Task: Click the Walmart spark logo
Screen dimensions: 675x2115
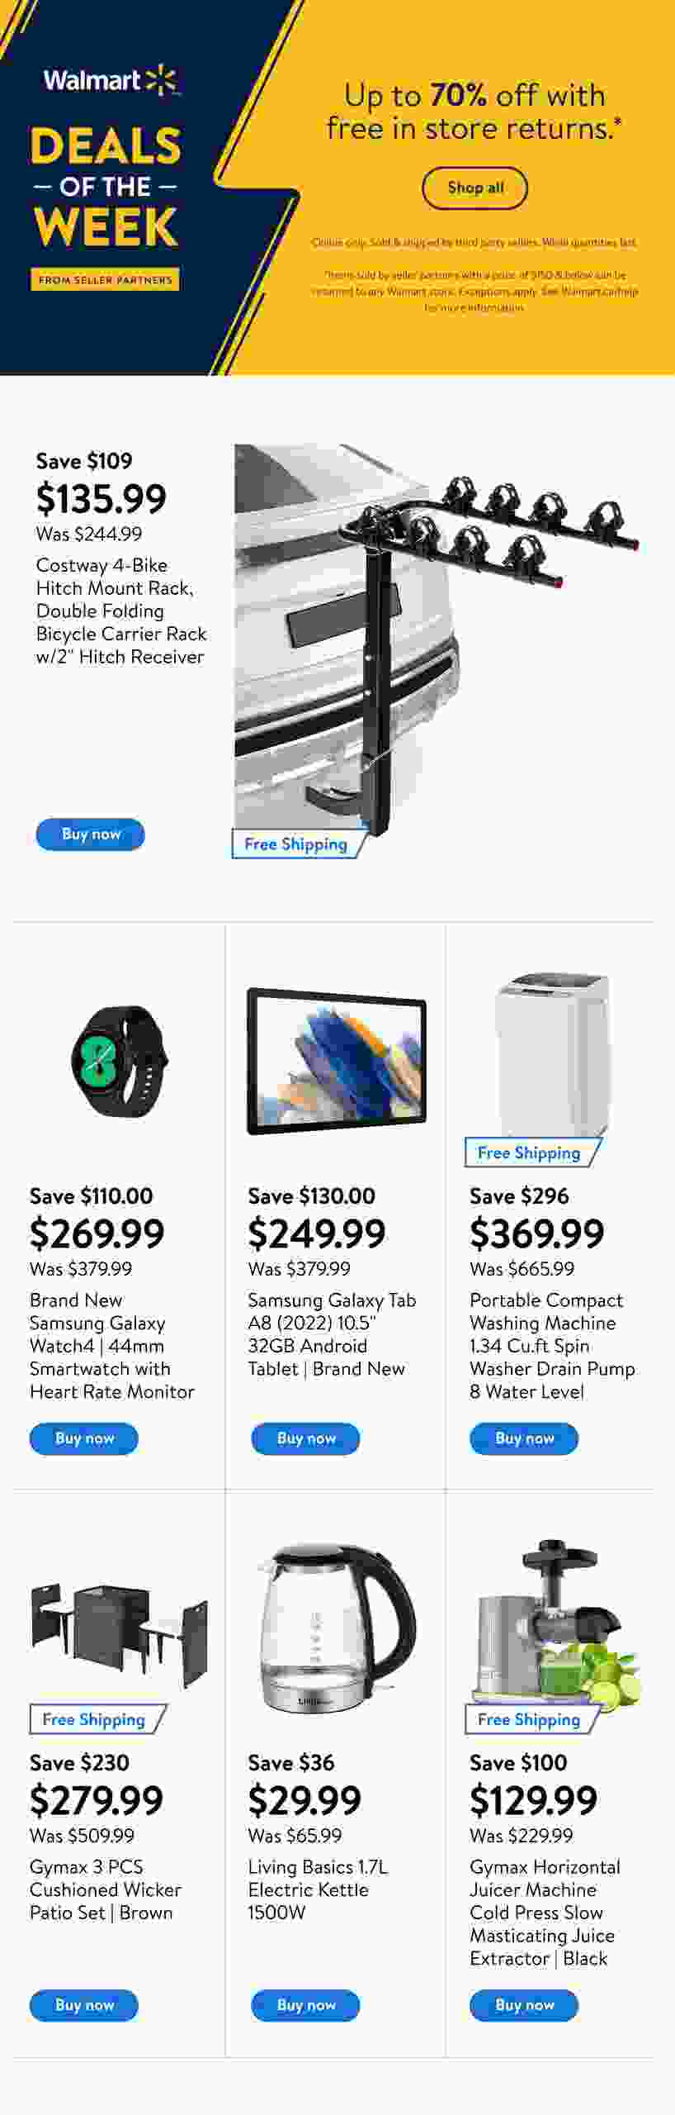Action: 161,80
